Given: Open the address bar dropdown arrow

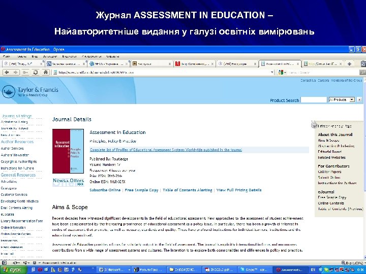Looking at the screenshot, I should click(x=272, y=73).
